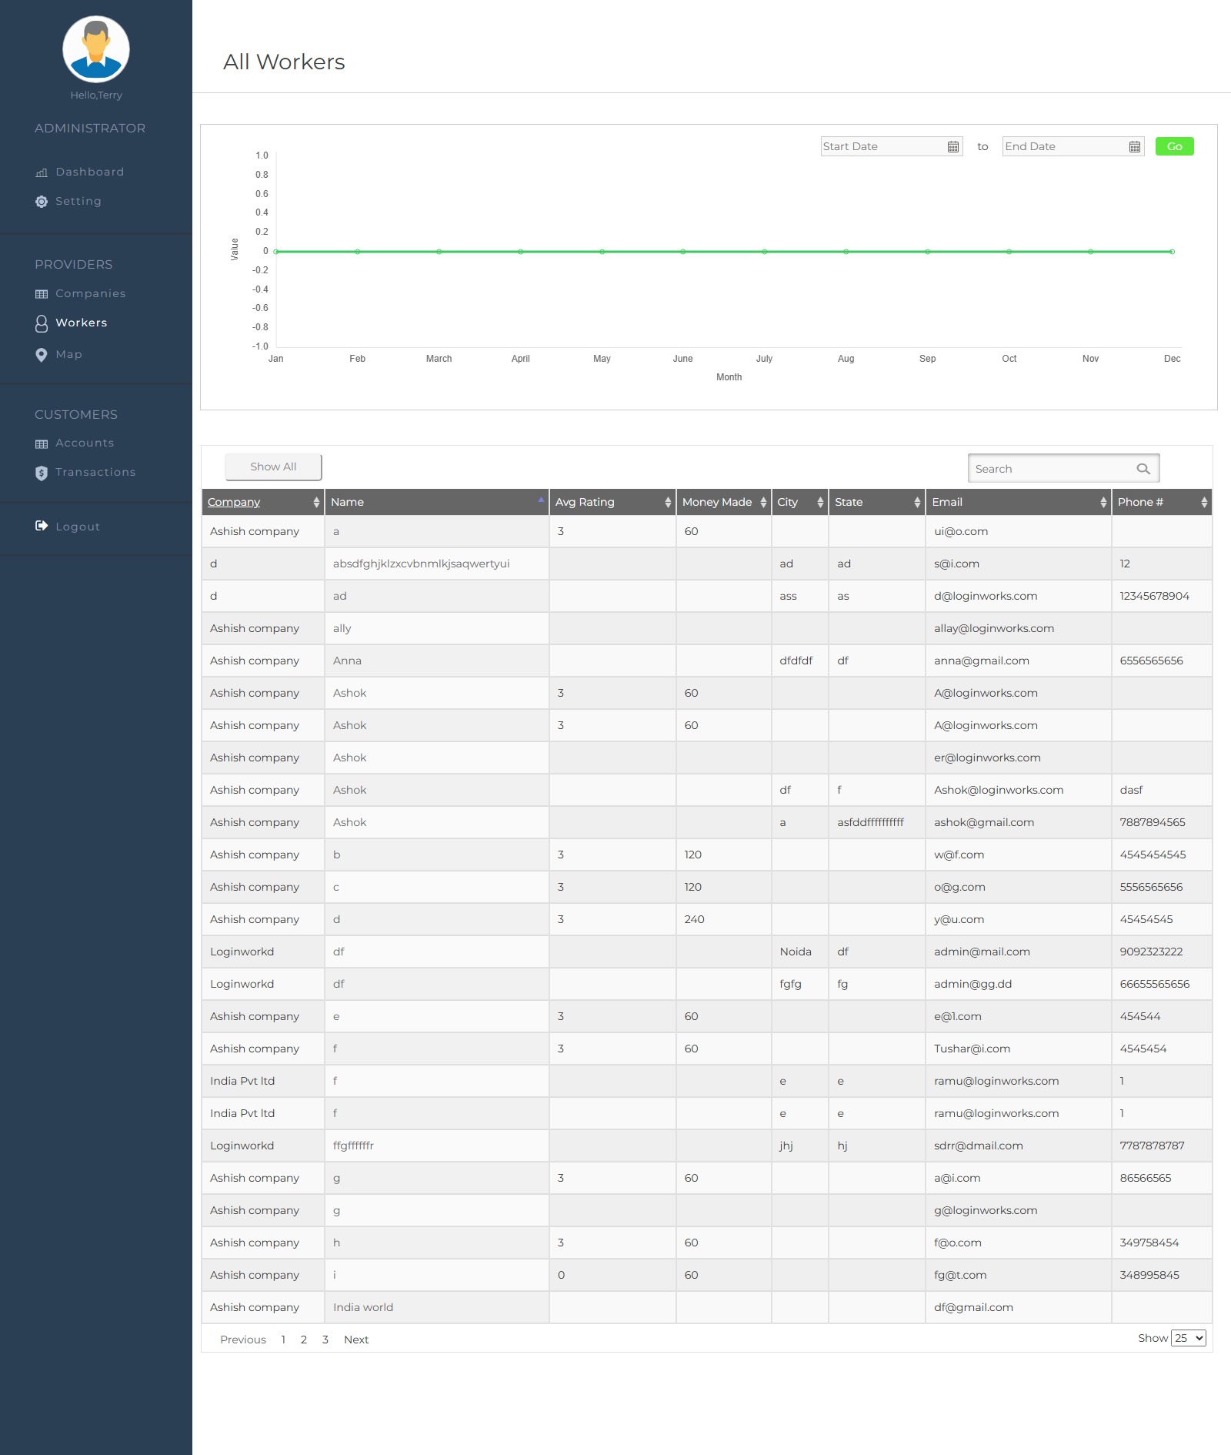Sort by Avg Rating column arrows
The height and width of the screenshot is (1455, 1231).
point(668,503)
